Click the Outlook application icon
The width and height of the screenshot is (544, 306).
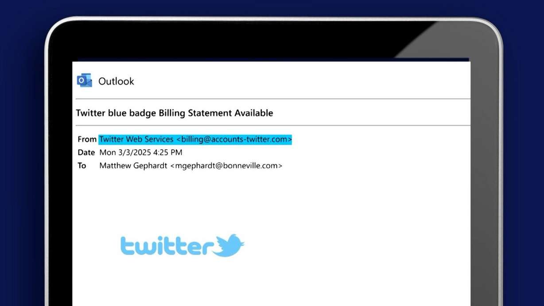84,81
